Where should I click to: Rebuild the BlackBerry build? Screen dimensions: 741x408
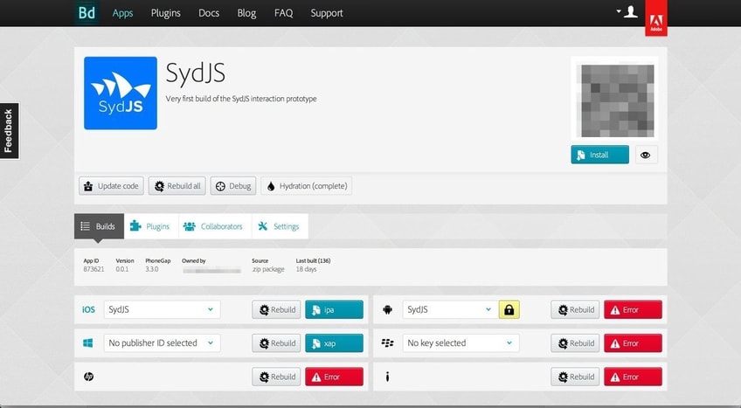(x=575, y=343)
